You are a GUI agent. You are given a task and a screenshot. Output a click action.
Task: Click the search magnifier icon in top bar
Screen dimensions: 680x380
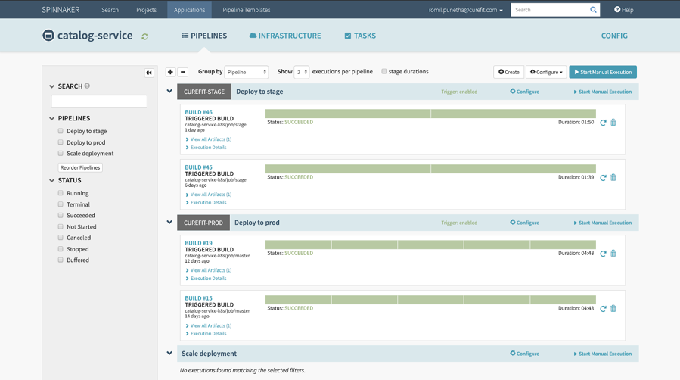coord(593,10)
